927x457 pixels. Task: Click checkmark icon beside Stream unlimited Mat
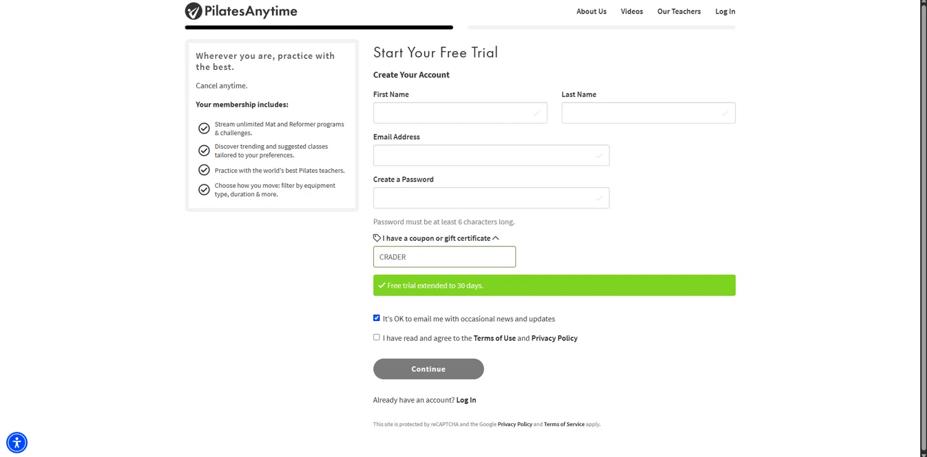204,128
